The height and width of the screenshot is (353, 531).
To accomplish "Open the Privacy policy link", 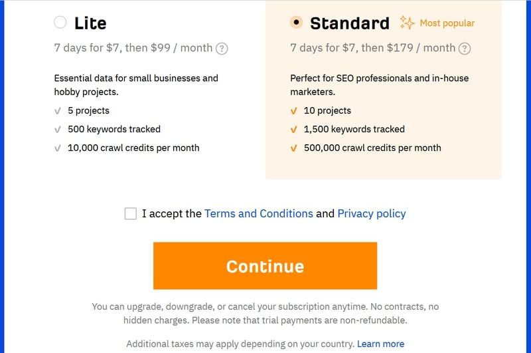I will (372, 213).
